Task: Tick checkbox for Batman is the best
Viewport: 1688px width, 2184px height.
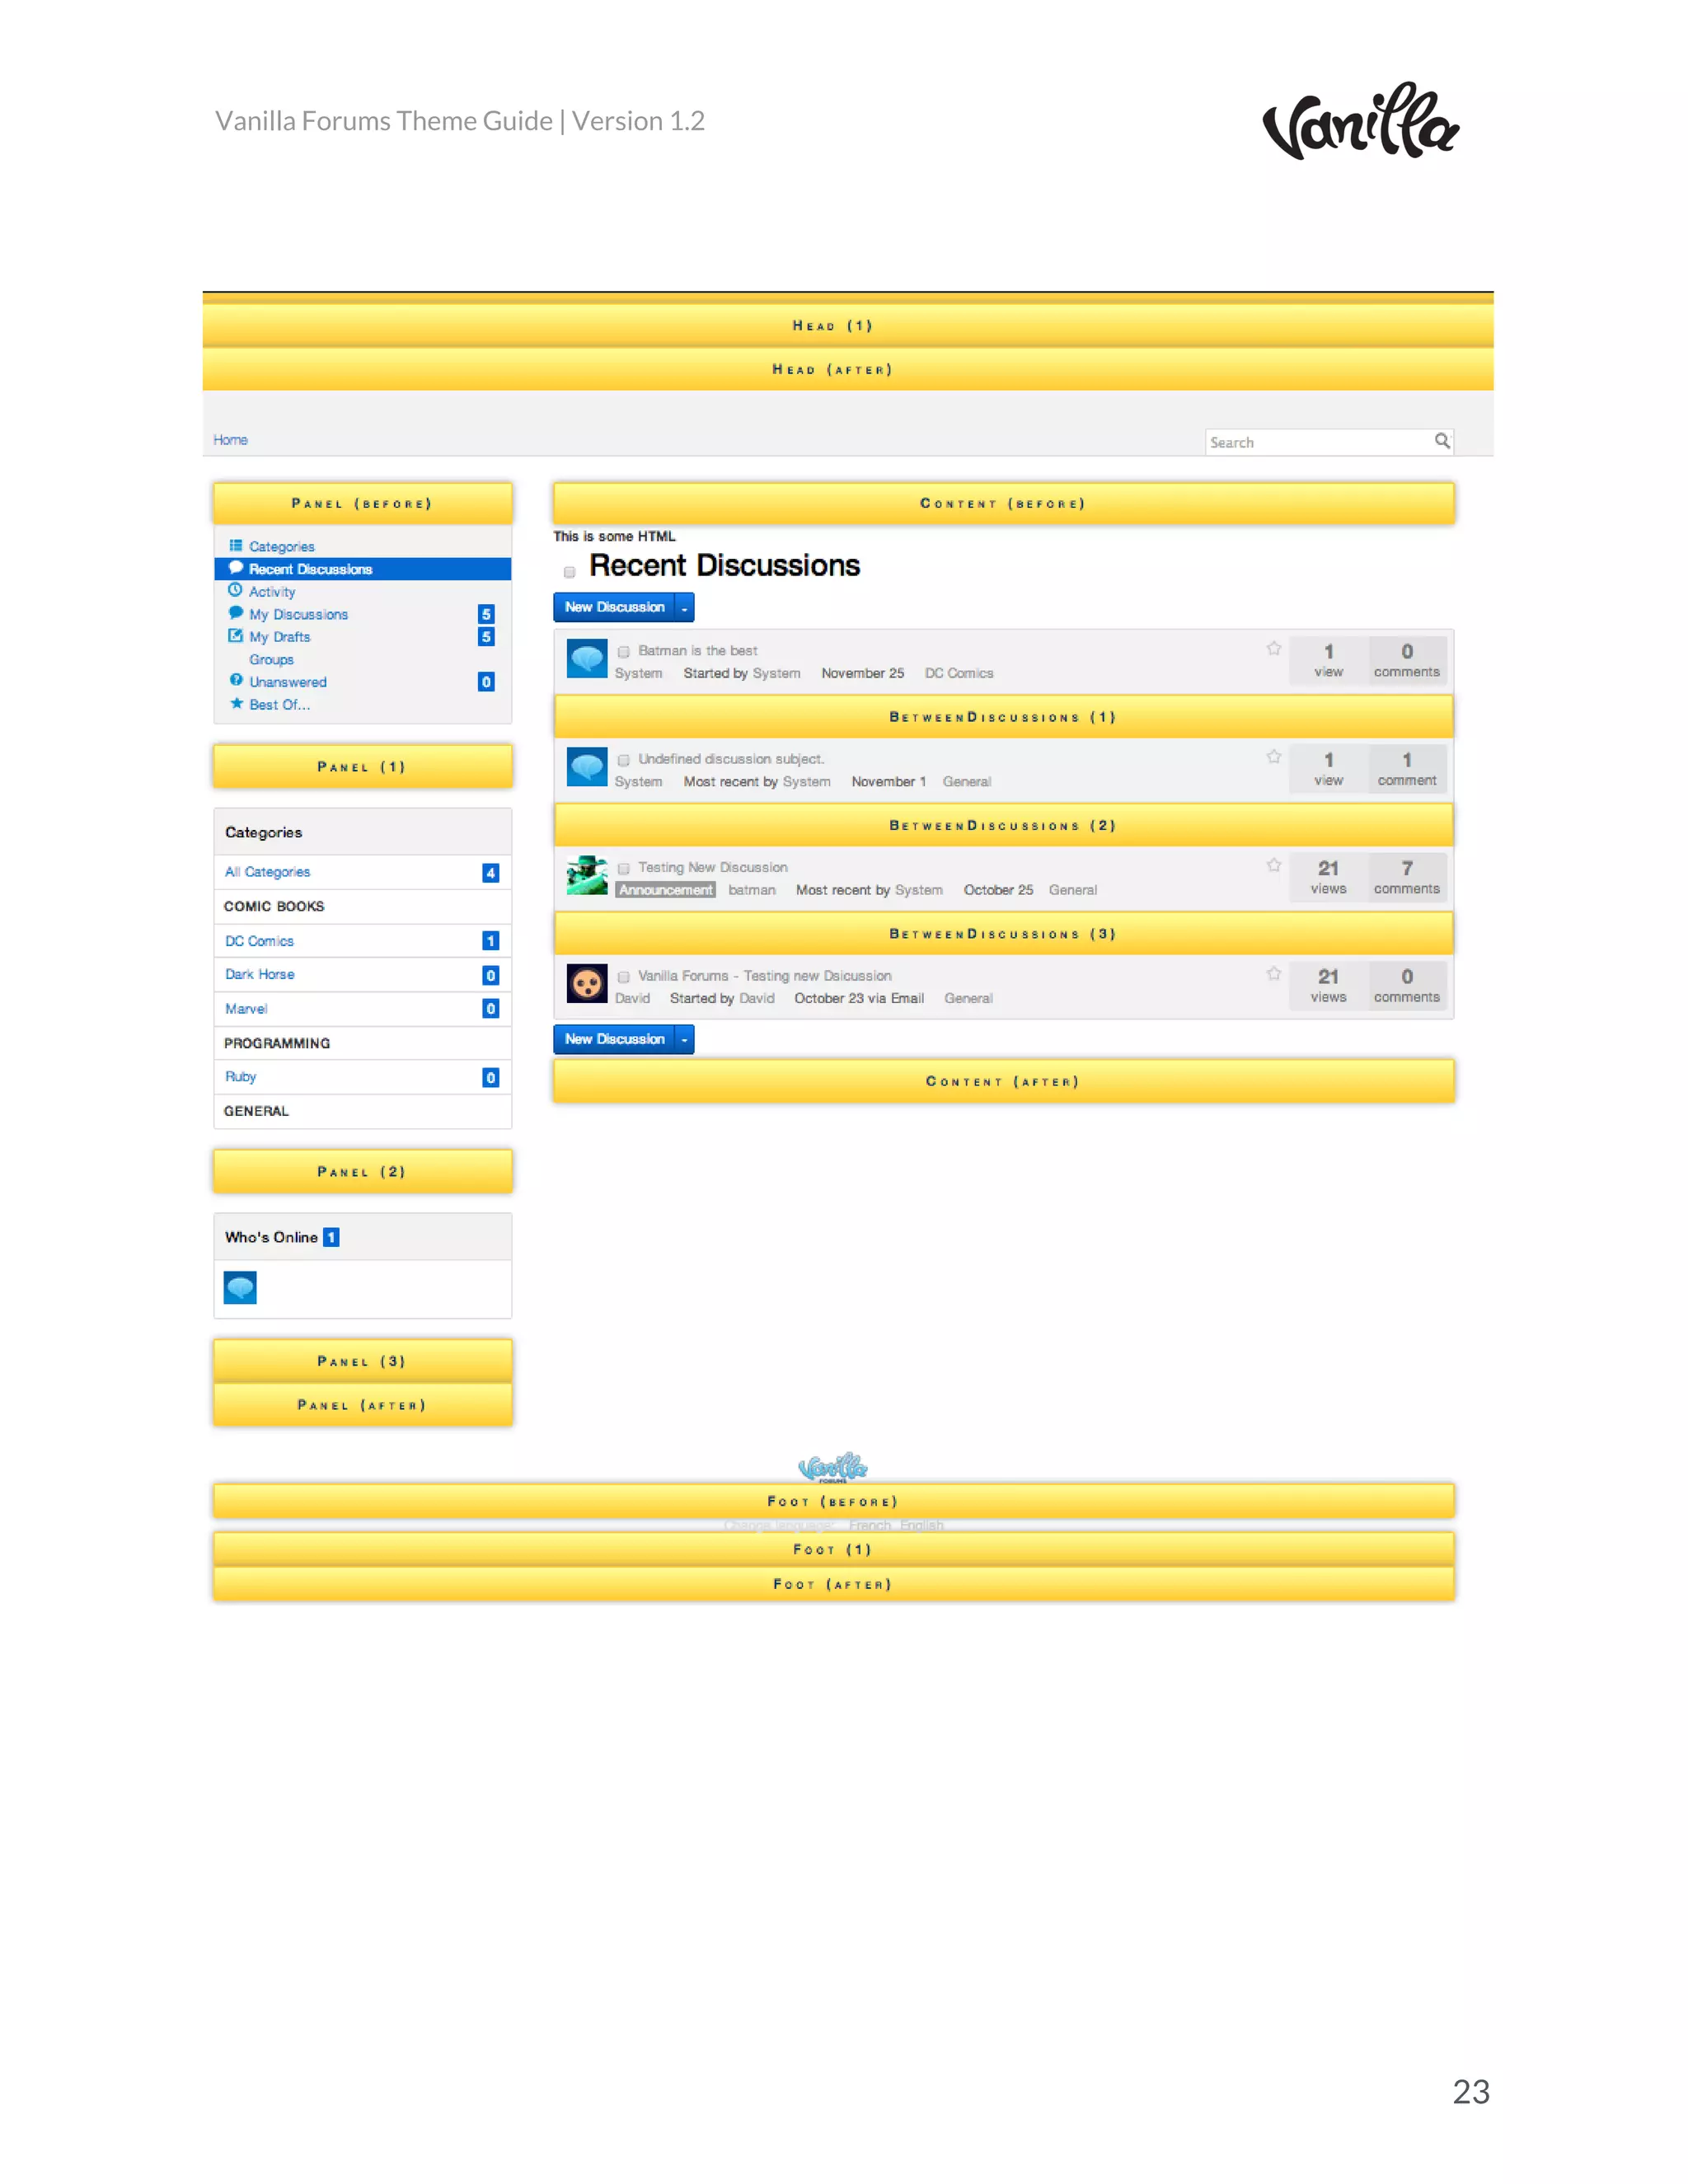Action: pos(624,652)
